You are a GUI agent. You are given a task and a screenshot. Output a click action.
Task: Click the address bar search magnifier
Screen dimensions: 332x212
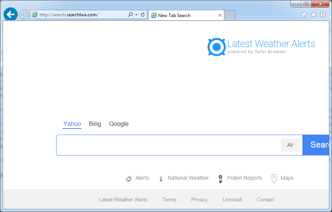pyautogui.click(x=131, y=14)
